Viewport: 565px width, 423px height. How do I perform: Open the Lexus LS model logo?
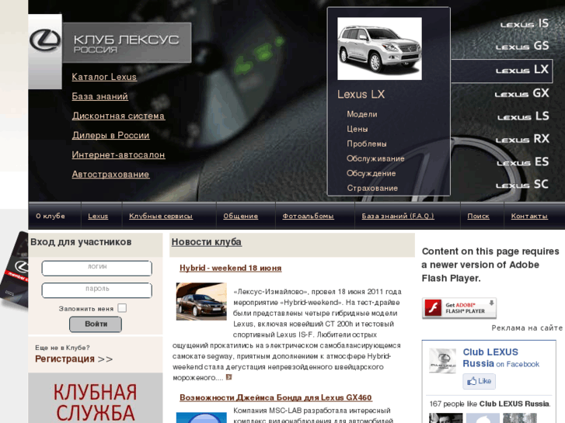coord(523,116)
